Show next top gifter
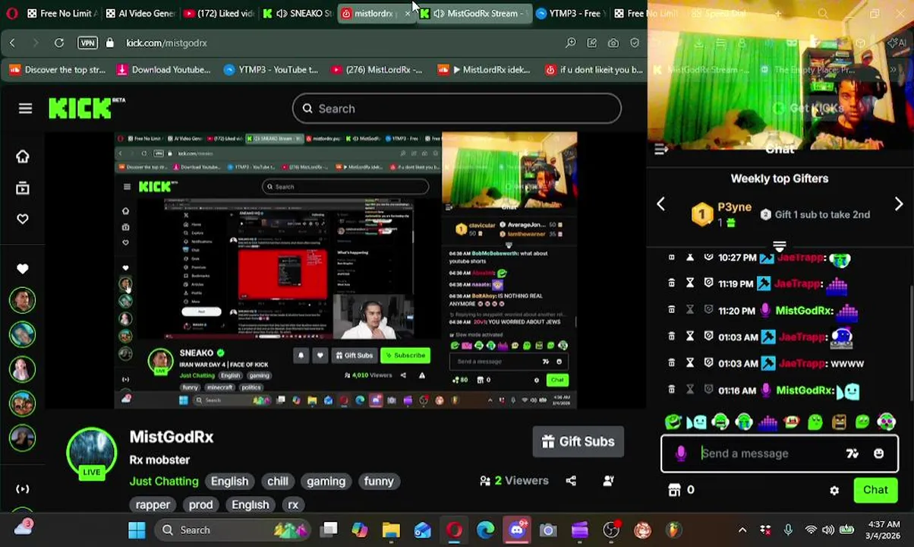The height and width of the screenshot is (547, 914). [x=899, y=204]
